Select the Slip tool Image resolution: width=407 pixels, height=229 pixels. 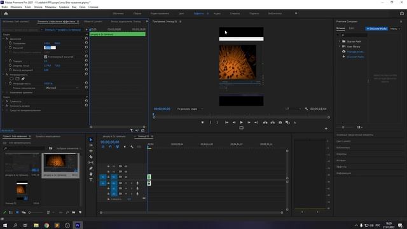pyautogui.click(x=91, y=163)
